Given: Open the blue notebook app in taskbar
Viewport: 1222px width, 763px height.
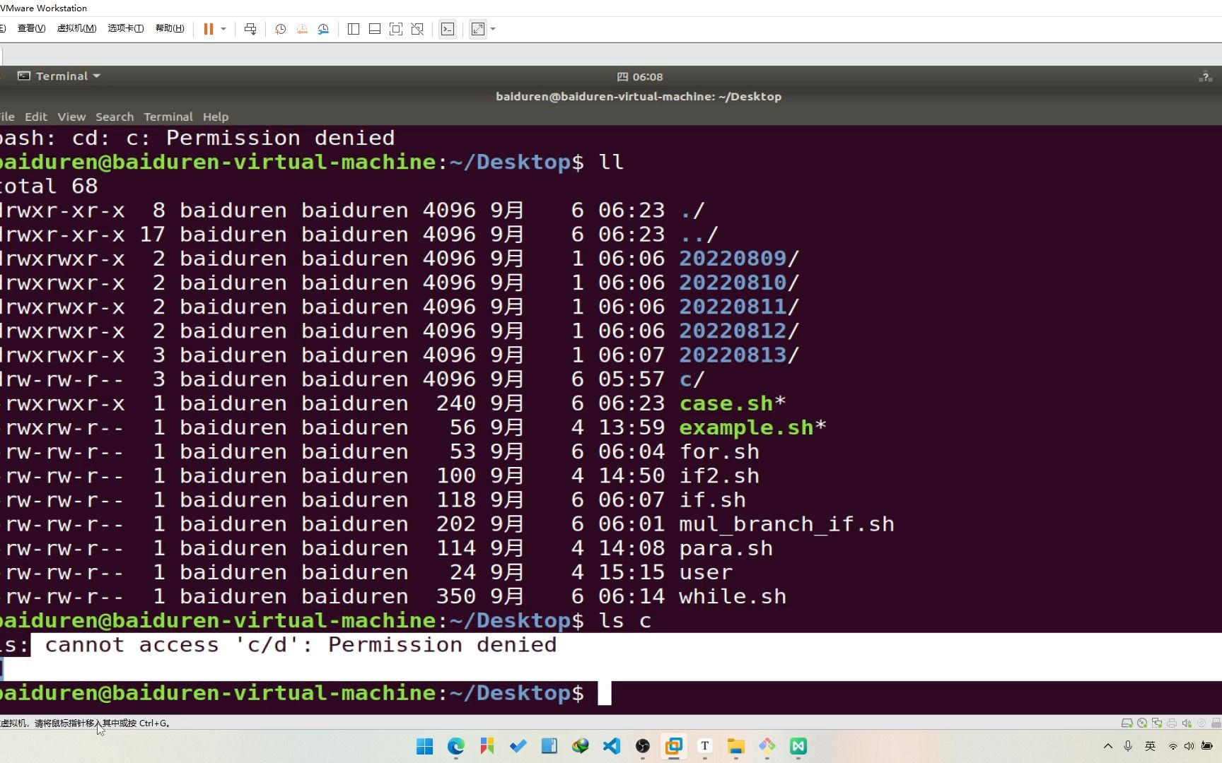Looking at the screenshot, I should 549,746.
